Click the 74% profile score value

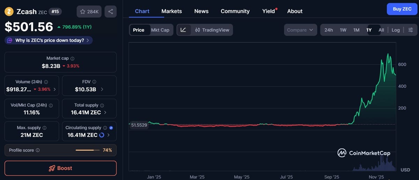[107, 150]
